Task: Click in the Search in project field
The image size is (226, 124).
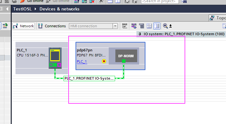Action: 160,2
